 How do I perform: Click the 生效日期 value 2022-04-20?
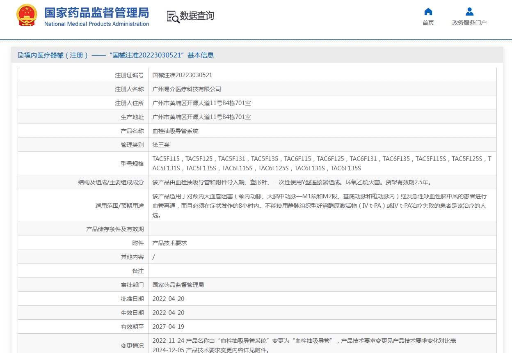coord(168,313)
